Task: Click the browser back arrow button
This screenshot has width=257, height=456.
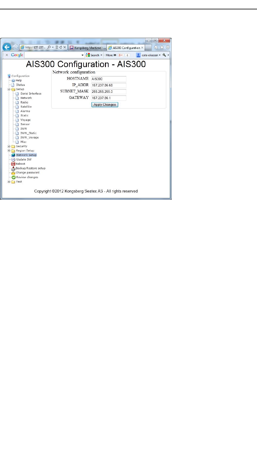Action: (7, 47)
